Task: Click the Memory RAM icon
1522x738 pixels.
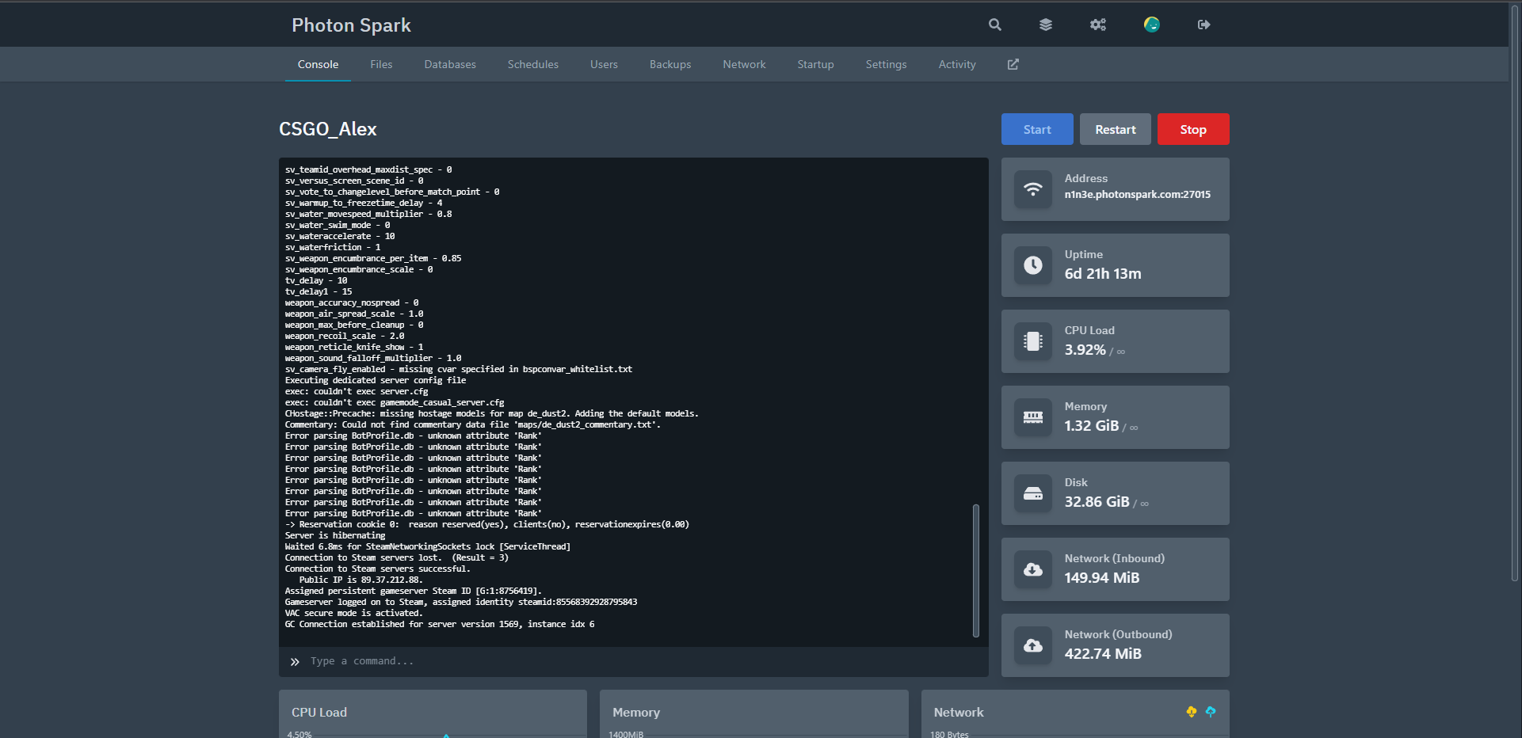Action: coord(1033,417)
